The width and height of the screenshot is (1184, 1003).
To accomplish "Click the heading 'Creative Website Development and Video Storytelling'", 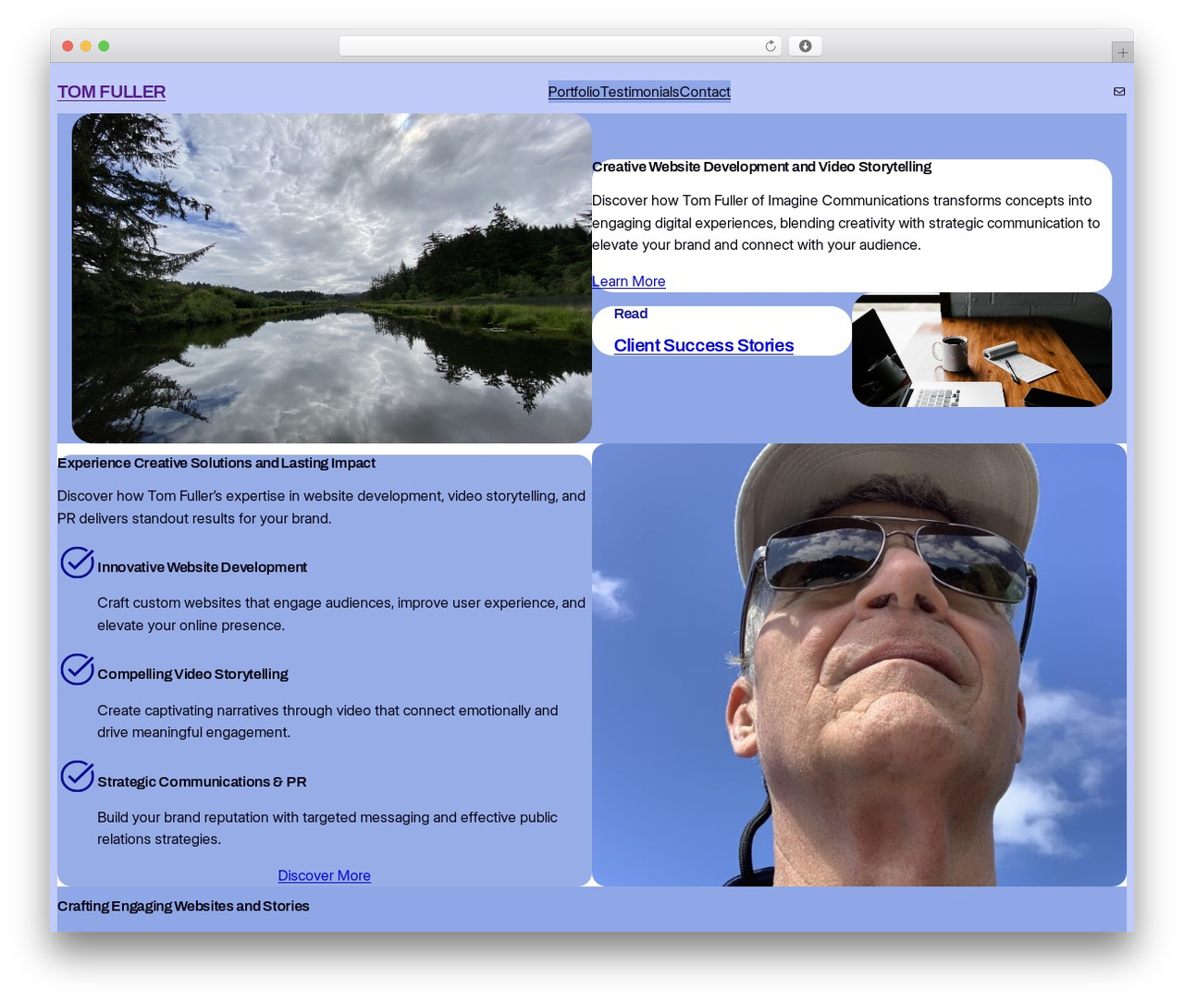I will click(x=761, y=167).
